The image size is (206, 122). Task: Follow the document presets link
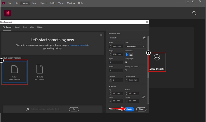pos(78,45)
